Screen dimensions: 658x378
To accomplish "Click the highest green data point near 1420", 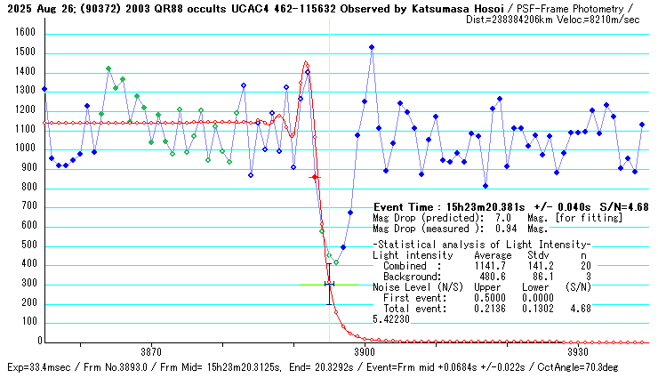I will pos(108,68).
